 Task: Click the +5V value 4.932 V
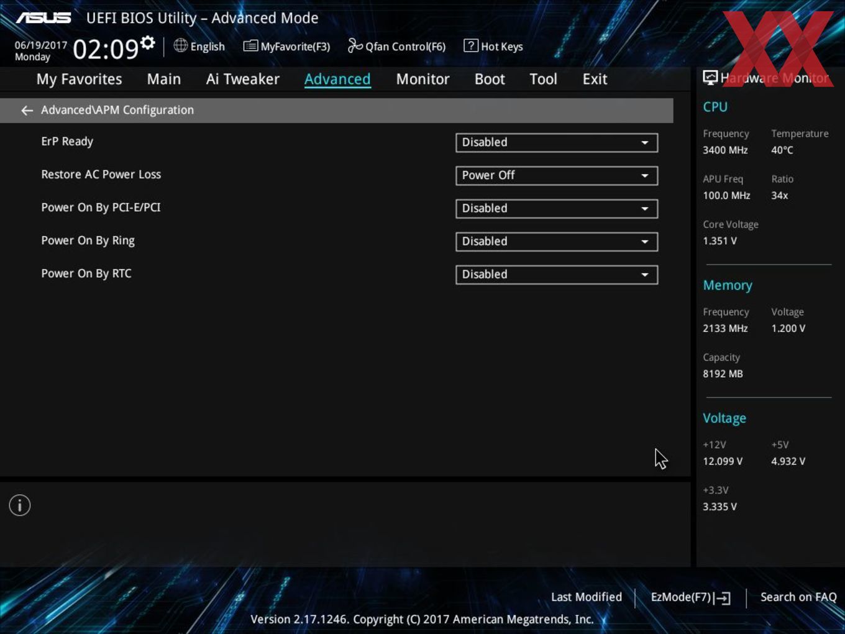click(x=788, y=461)
